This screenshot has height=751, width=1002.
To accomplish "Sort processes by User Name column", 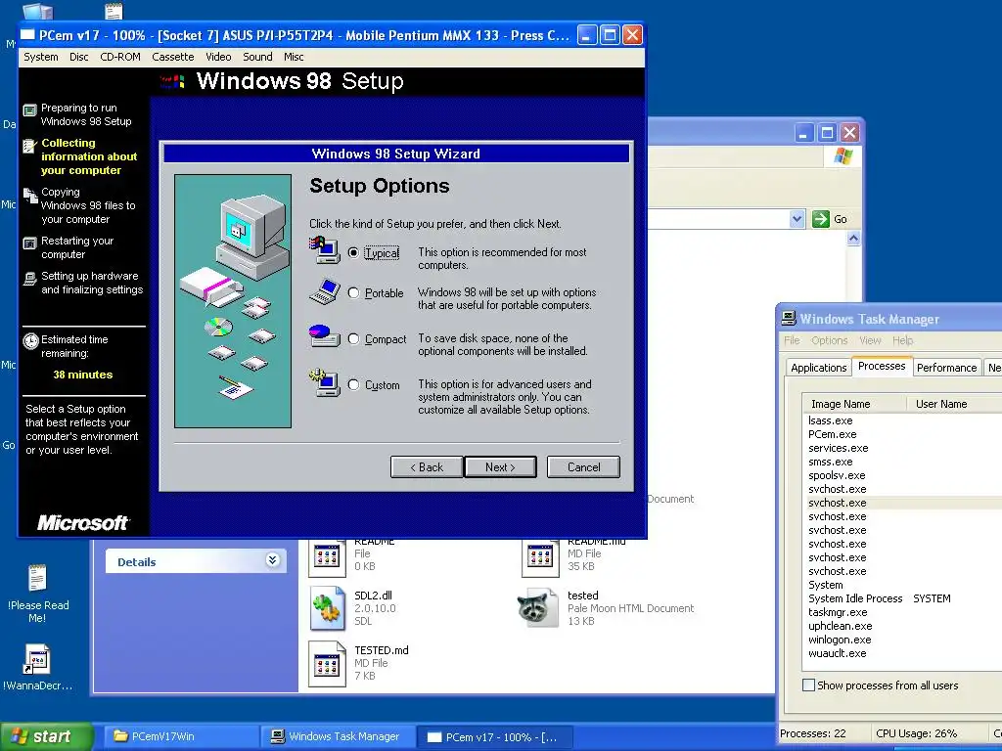I will (954, 404).
